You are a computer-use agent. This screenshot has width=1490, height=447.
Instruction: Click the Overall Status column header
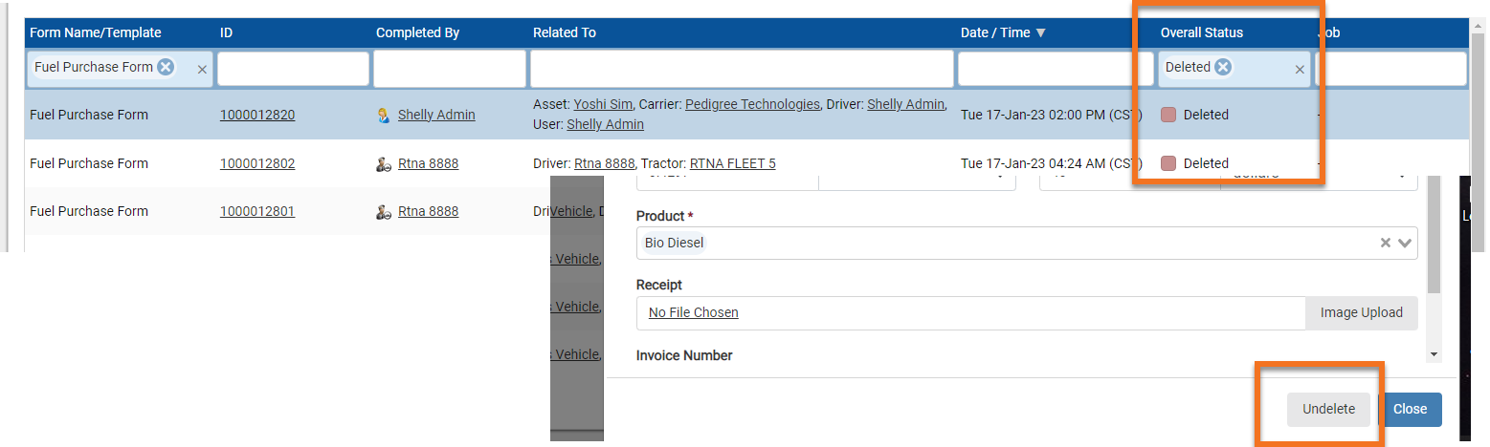(x=1202, y=32)
